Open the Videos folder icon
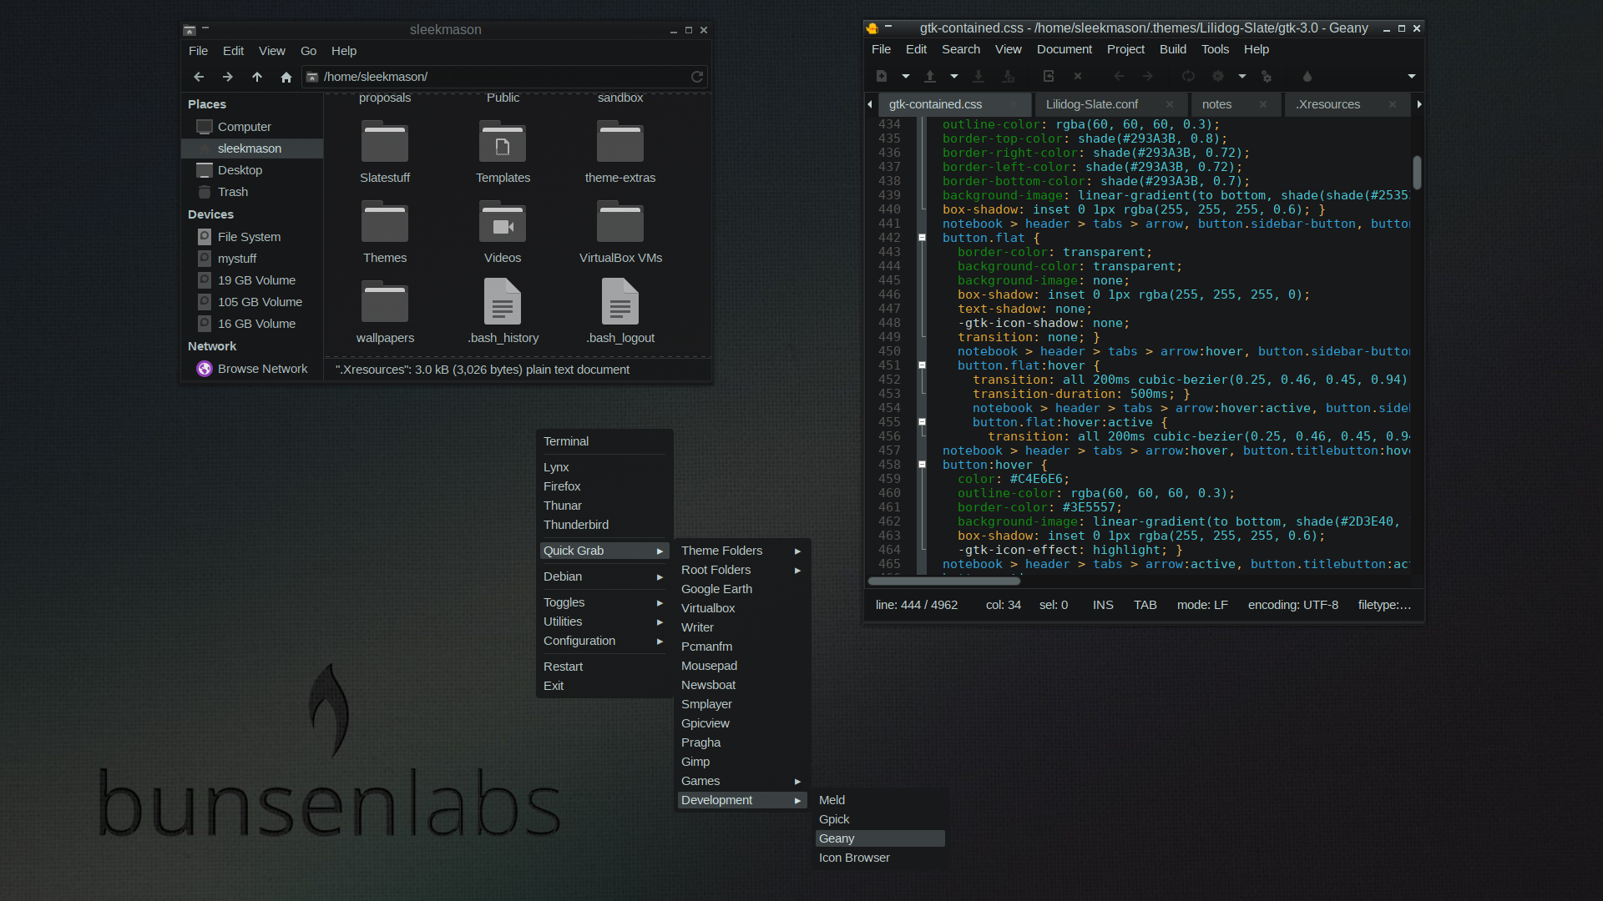1603x901 pixels. point(503,223)
